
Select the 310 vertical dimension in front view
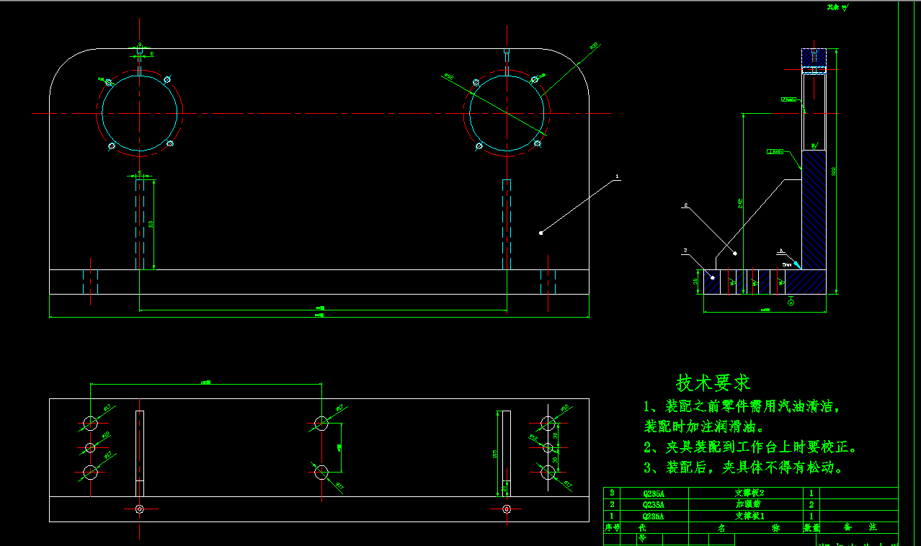(151, 224)
